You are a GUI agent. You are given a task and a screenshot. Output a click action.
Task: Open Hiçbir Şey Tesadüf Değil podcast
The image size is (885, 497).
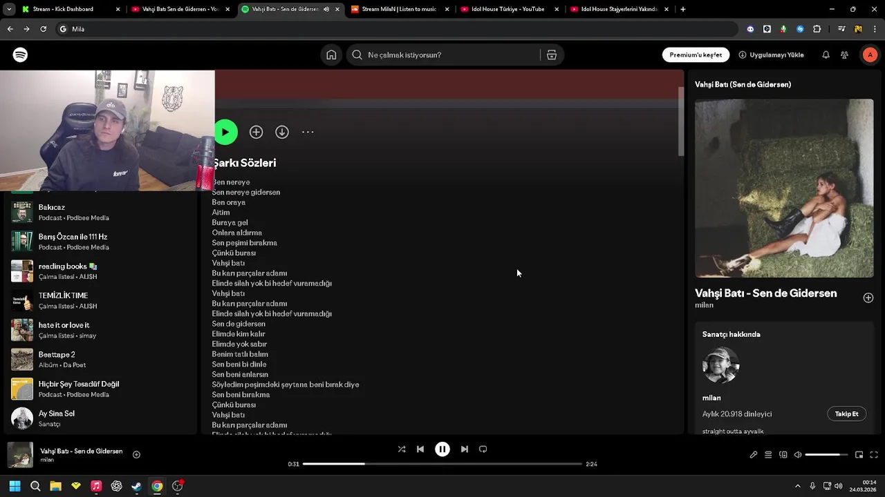99,389
